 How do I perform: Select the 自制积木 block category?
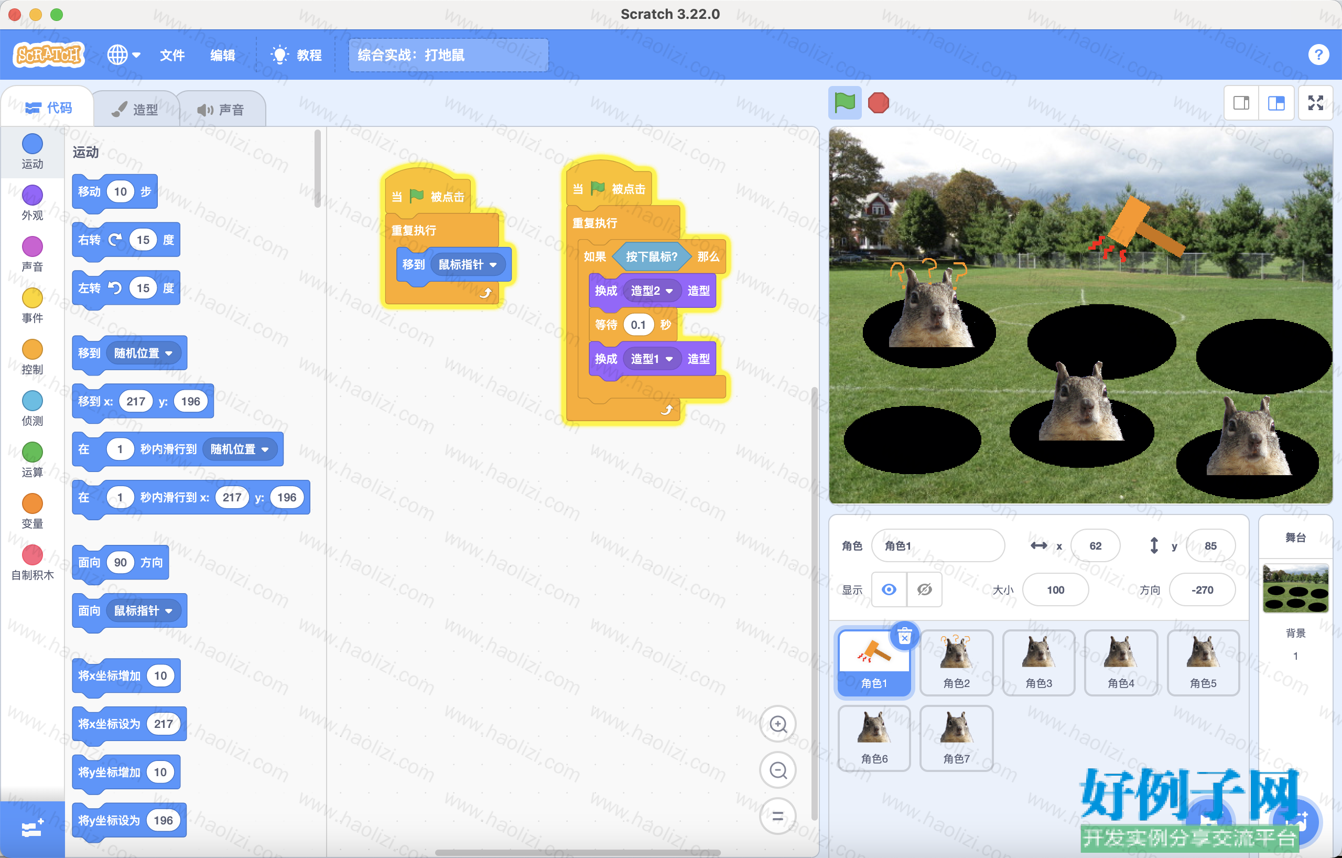click(33, 563)
